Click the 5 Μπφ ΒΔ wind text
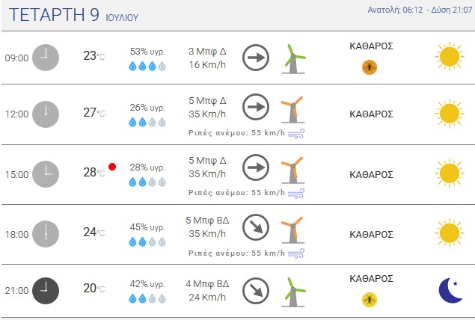Screen dimensions: 475x320 click(207, 220)
